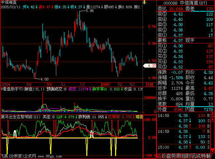Click the 量比 0.77 value
Viewport: 215px width, 159px height.
click(x=208, y=99)
